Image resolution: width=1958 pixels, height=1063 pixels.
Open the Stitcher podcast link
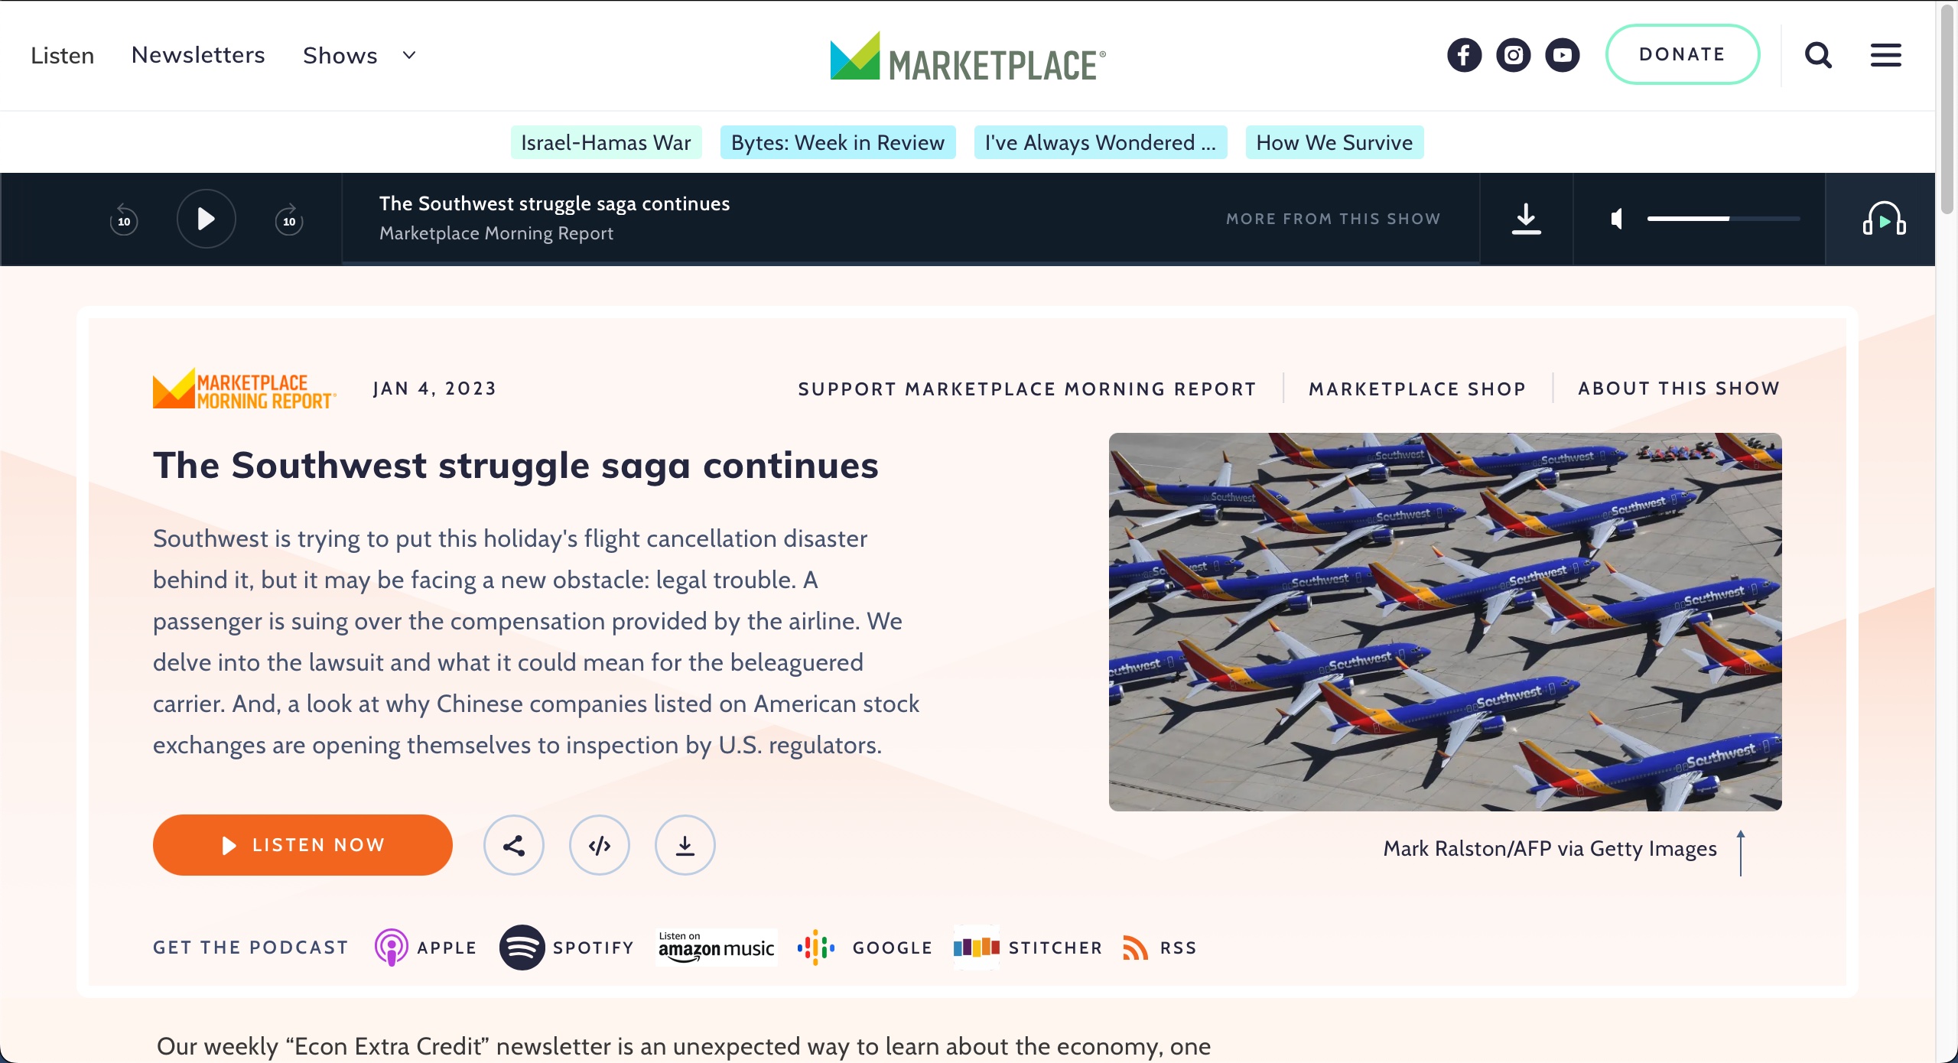[x=1028, y=948]
